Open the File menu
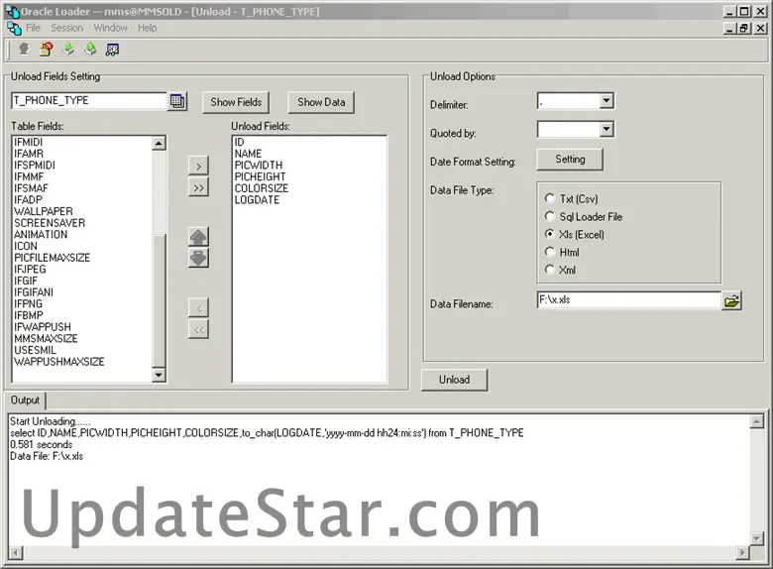 pos(33,28)
